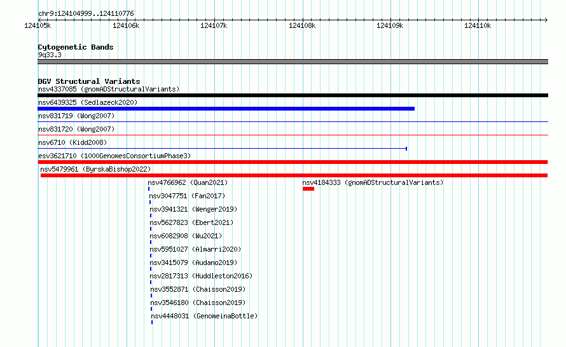Open nsv6082908 (Wu2021) variant label
The image size is (566, 347).
186,236
